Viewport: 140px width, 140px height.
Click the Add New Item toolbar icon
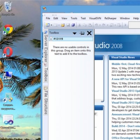tap(55, 25)
